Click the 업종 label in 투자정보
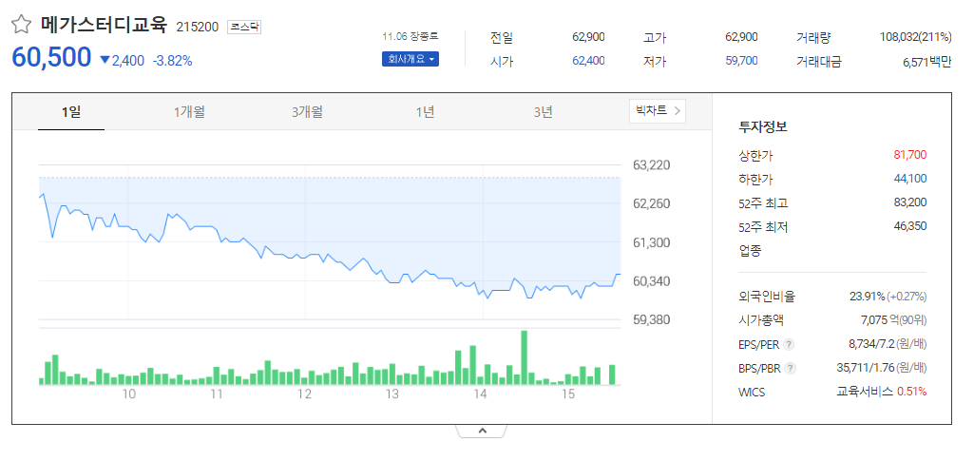Image resolution: width=974 pixels, height=461 pixels. (750, 251)
